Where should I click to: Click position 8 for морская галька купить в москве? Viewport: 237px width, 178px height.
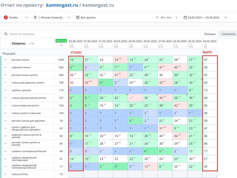click(76, 136)
